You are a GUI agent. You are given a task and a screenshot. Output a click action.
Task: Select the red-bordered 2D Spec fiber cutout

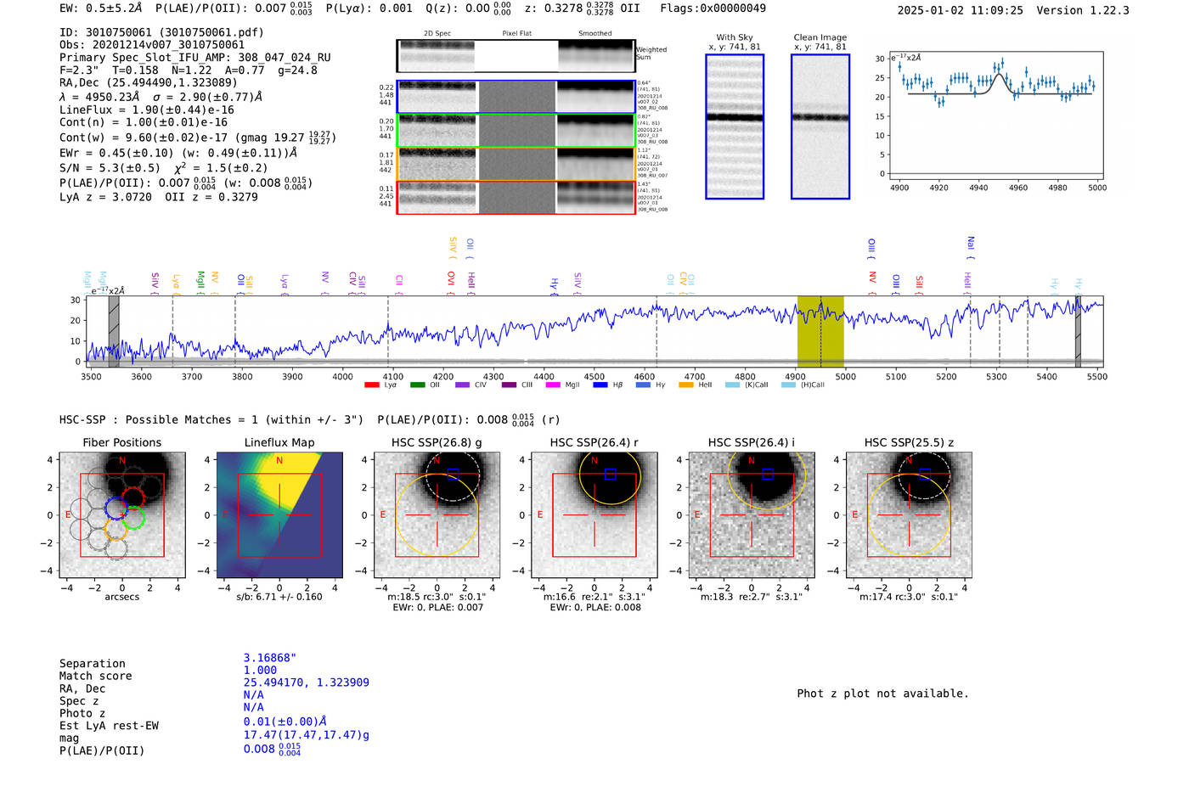point(437,198)
